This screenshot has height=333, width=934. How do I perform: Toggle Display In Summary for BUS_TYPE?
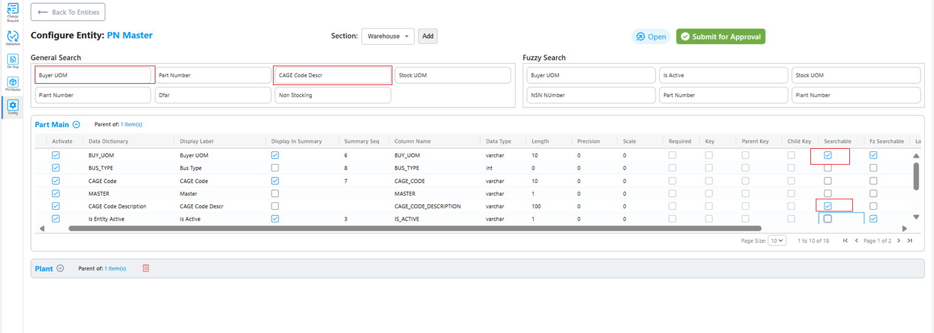point(275,168)
